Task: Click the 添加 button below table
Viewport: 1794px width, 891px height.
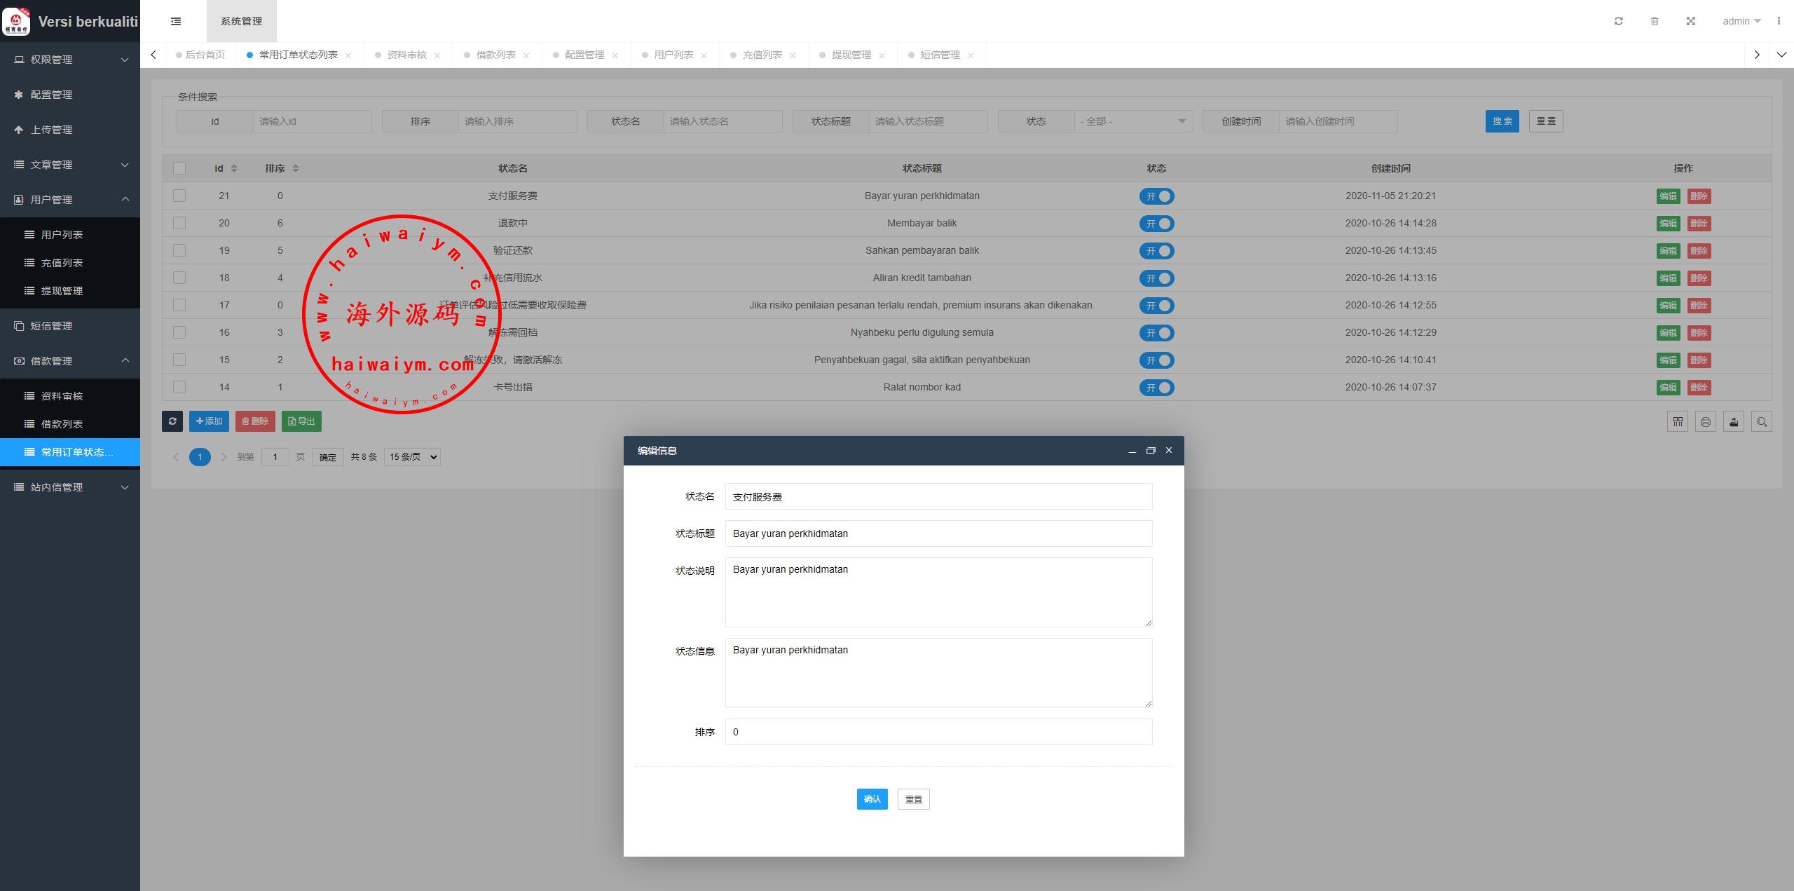Action: click(x=209, y=421)
